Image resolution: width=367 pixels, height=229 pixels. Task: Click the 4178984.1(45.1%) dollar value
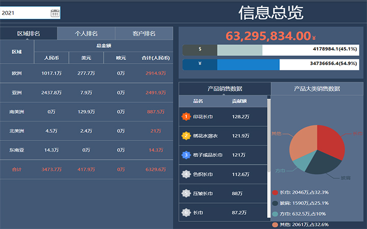coord(335,49)
